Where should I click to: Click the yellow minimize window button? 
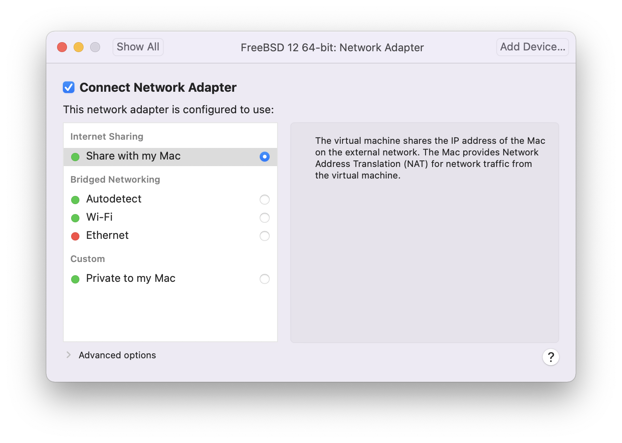click(x=79, y=47)
